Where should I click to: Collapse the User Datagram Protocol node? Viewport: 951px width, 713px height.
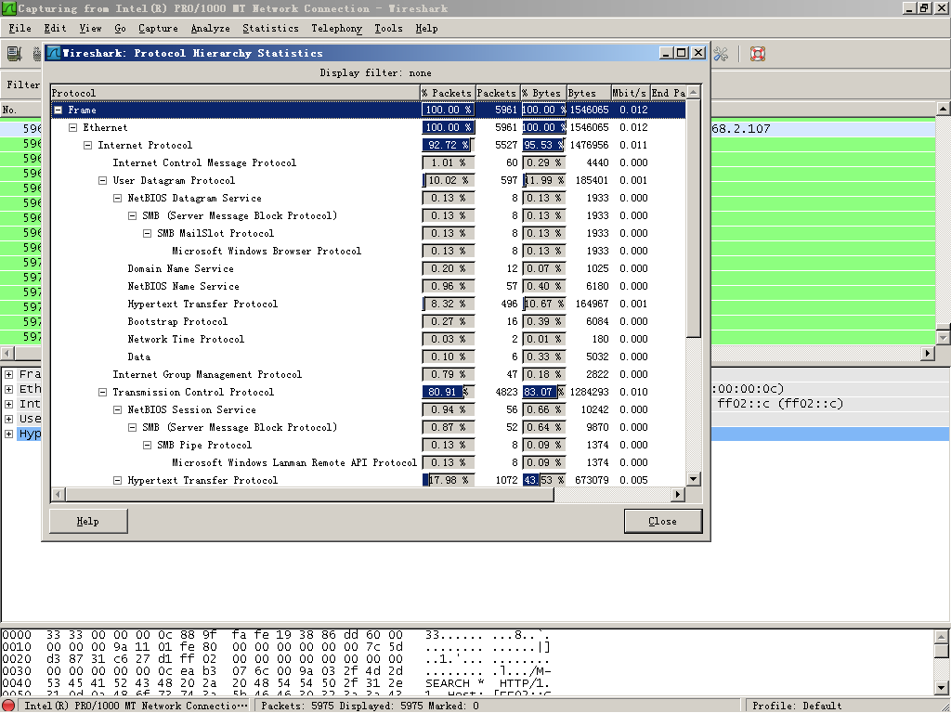pos(102,181)
